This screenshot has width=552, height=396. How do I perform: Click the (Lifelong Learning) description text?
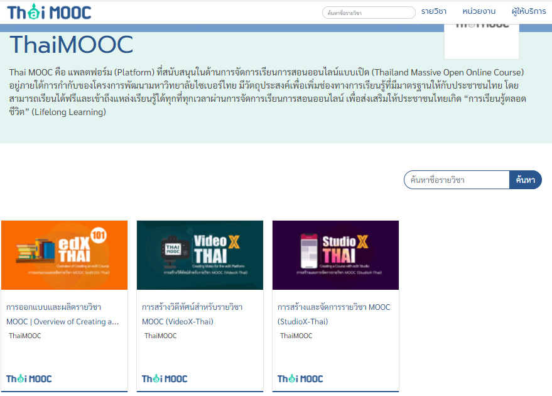pos(68,112)
